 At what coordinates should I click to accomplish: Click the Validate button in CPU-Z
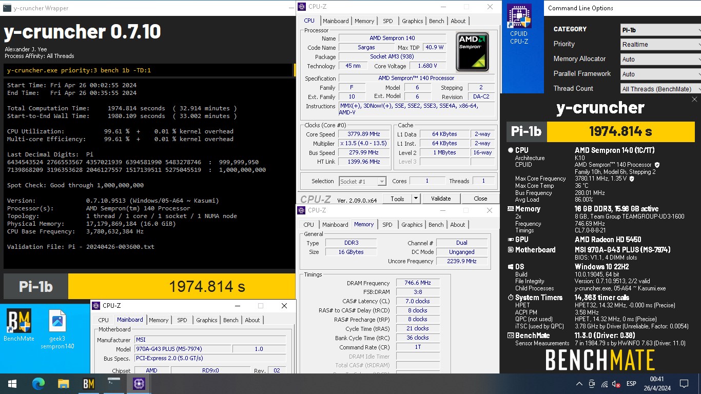(441, 199)
